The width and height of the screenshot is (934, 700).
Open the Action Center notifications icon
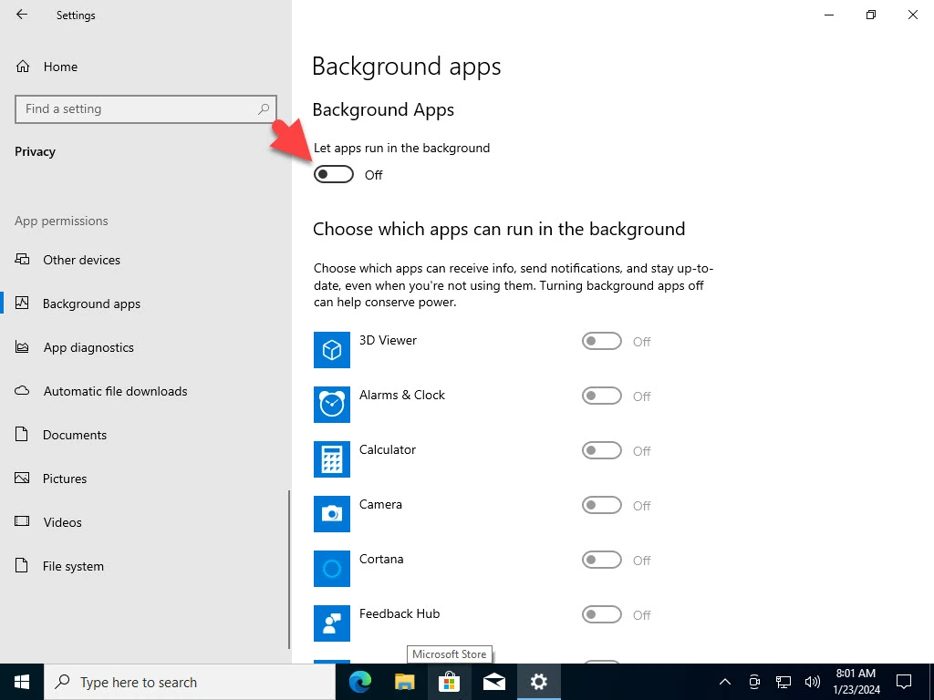coord(904,682)
